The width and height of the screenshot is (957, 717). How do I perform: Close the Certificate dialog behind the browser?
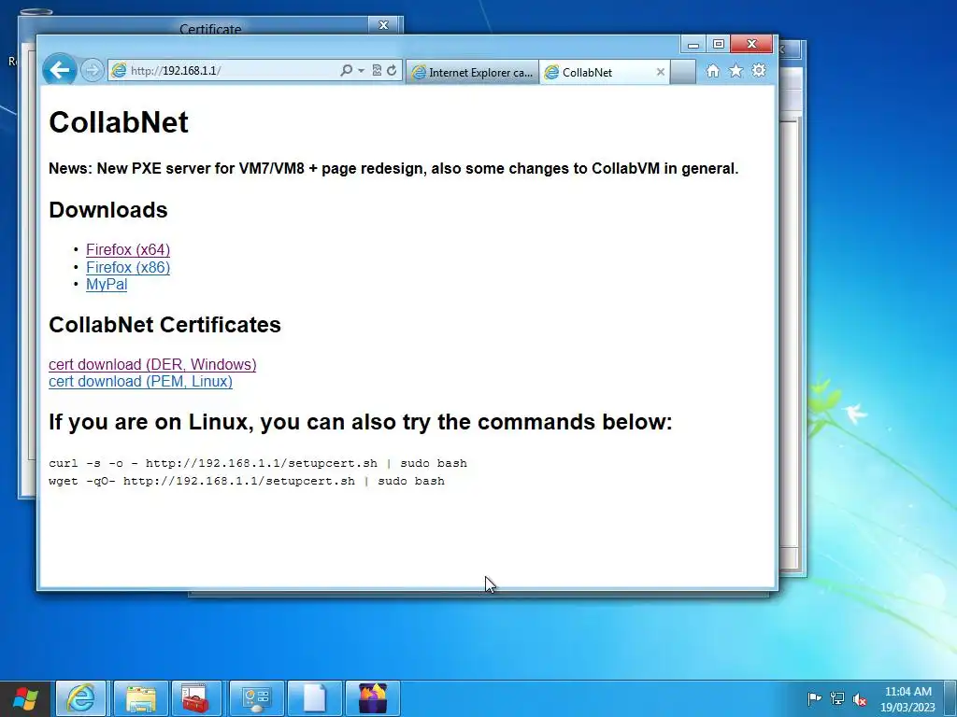click(384, 25)
